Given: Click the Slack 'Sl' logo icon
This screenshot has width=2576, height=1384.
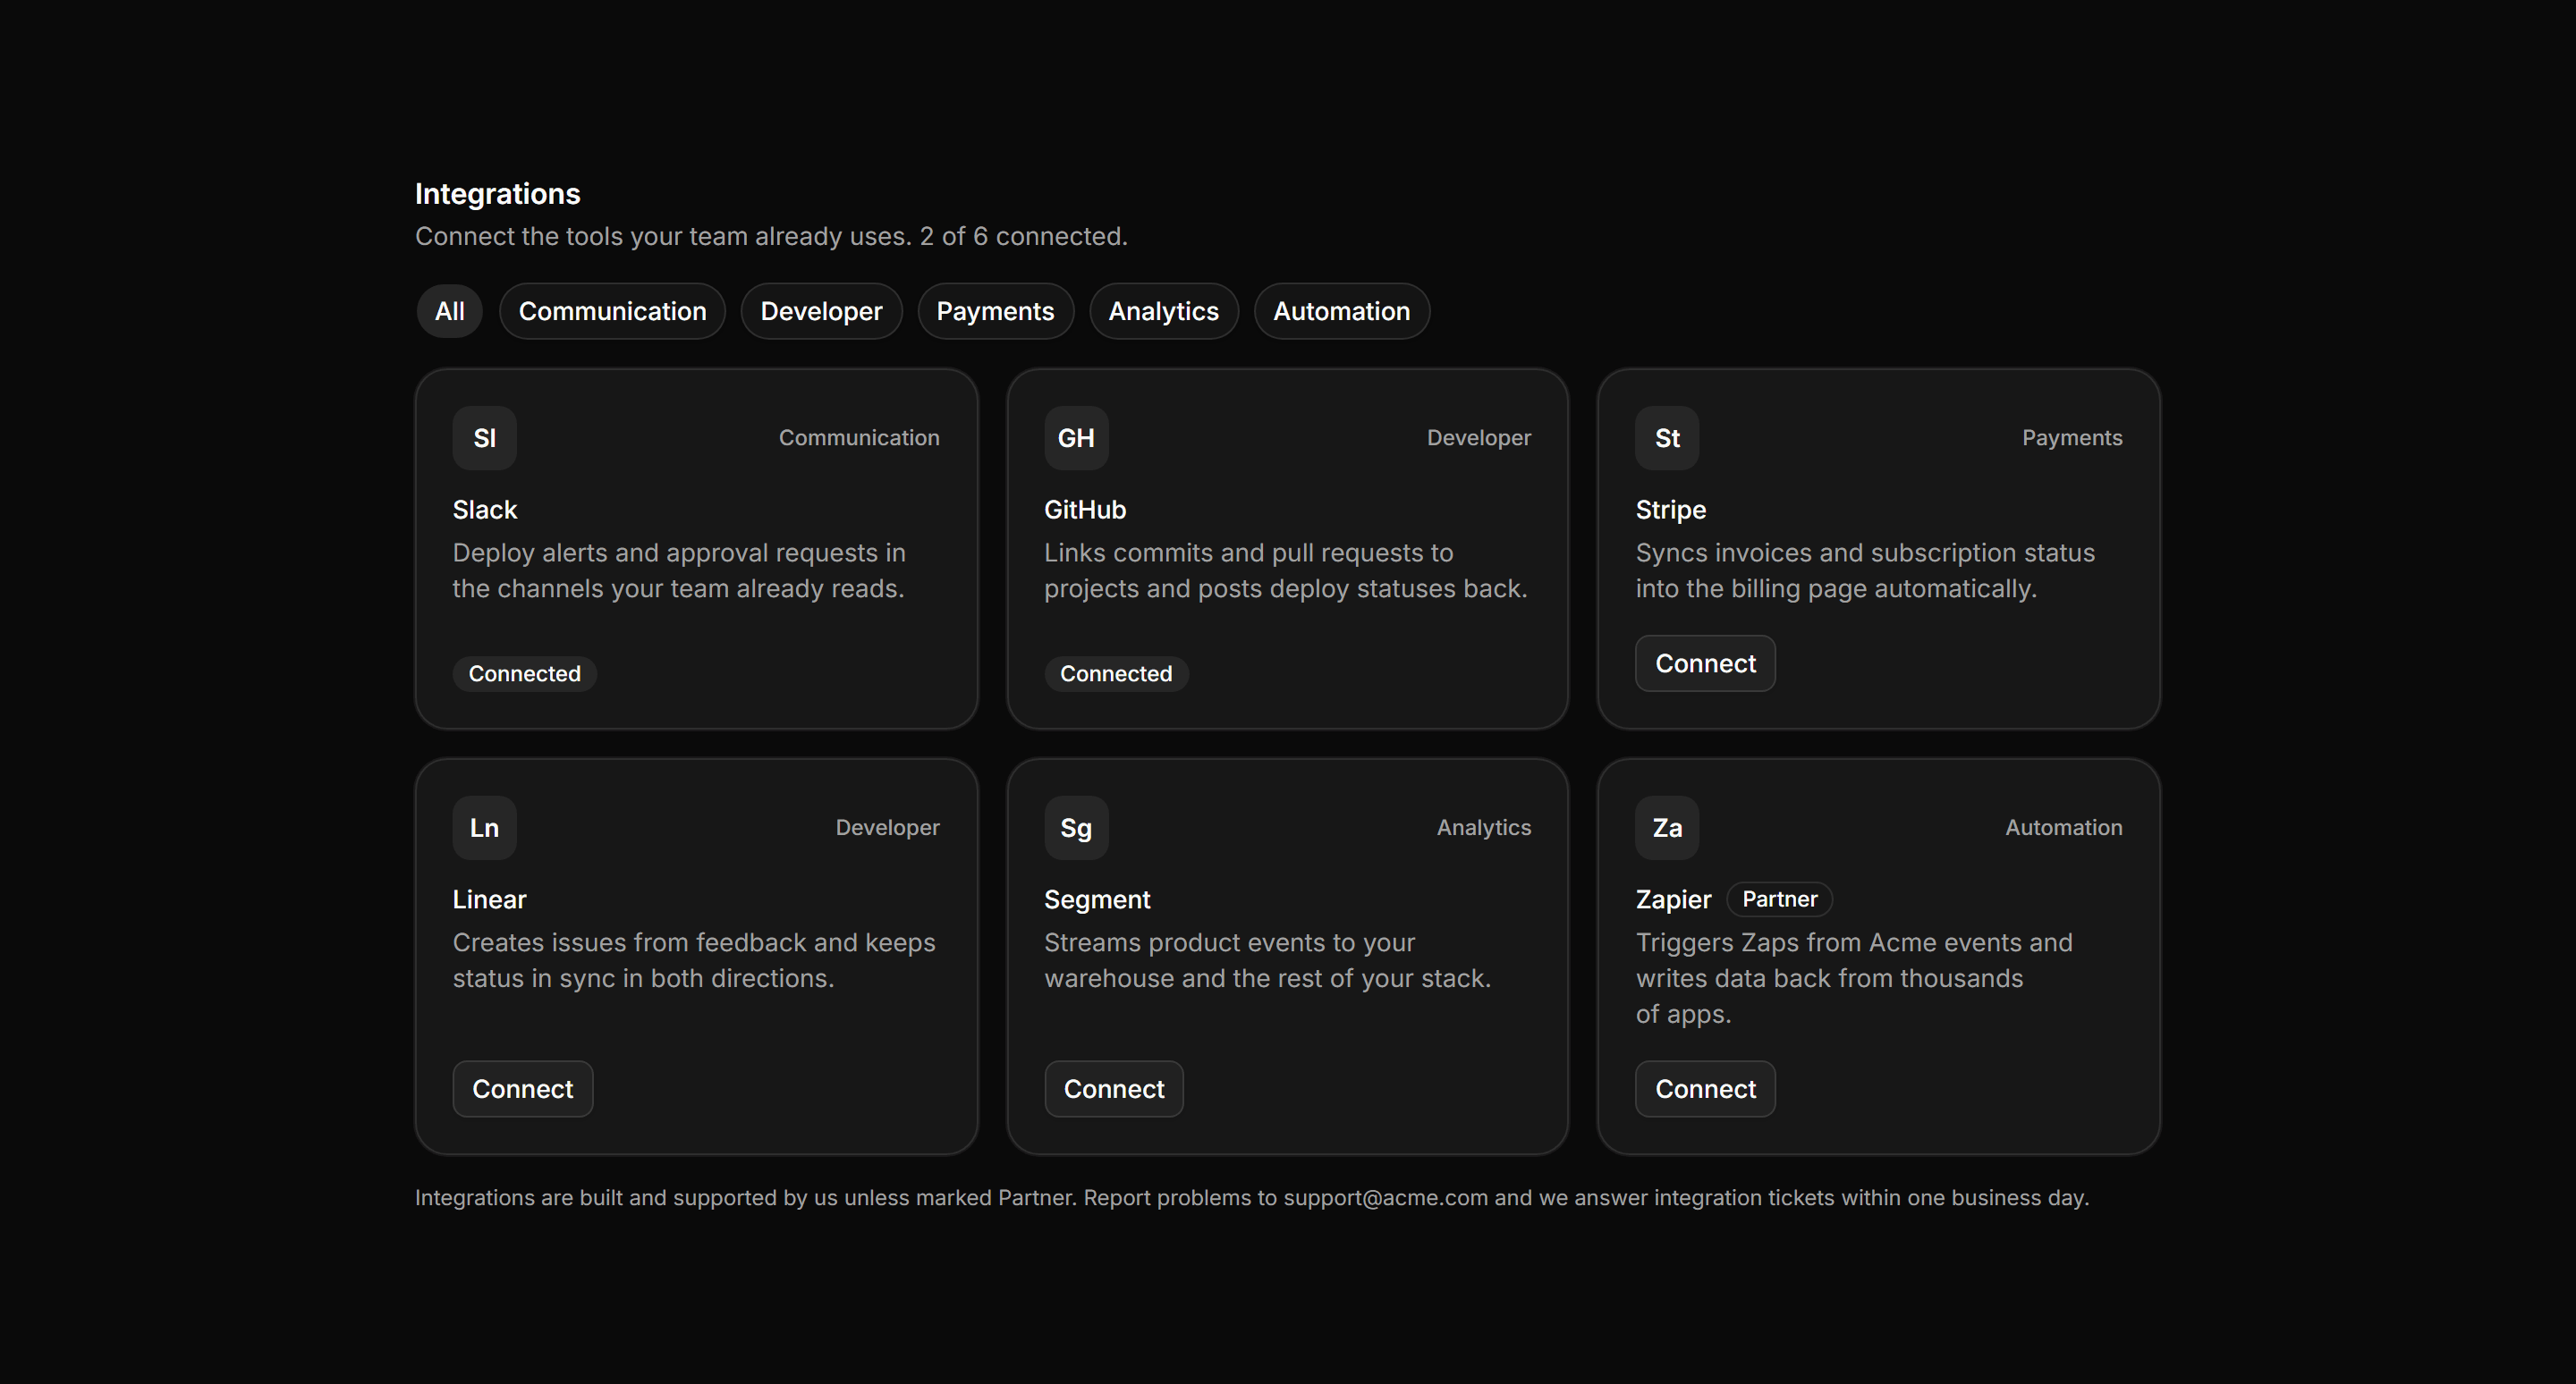Looking at the screenshot, I should point(484,438).
